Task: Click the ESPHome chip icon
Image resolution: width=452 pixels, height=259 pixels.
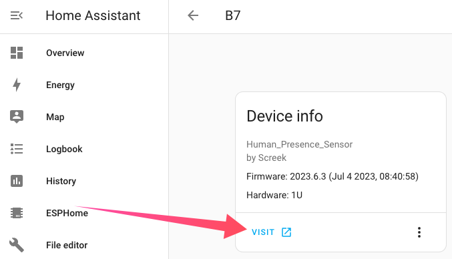Action: click(x=17, y=213)
